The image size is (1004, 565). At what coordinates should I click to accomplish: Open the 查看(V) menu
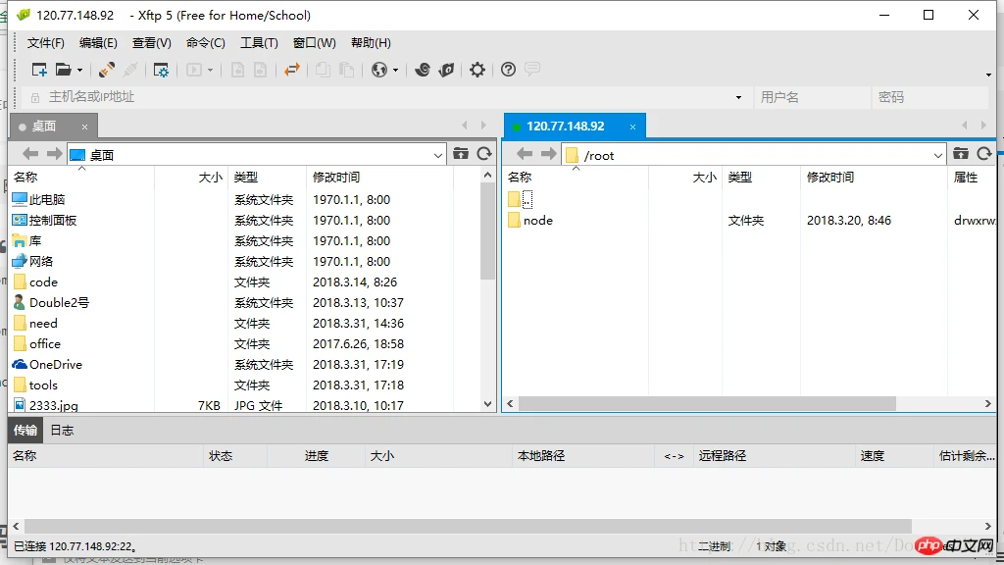pyautogui.click(x=152, y=43)
